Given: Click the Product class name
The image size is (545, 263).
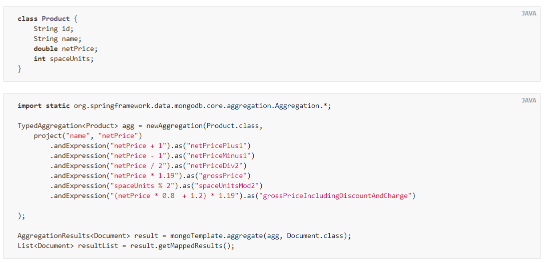Looking at the screenshot, I should click(x=56, y=18).
